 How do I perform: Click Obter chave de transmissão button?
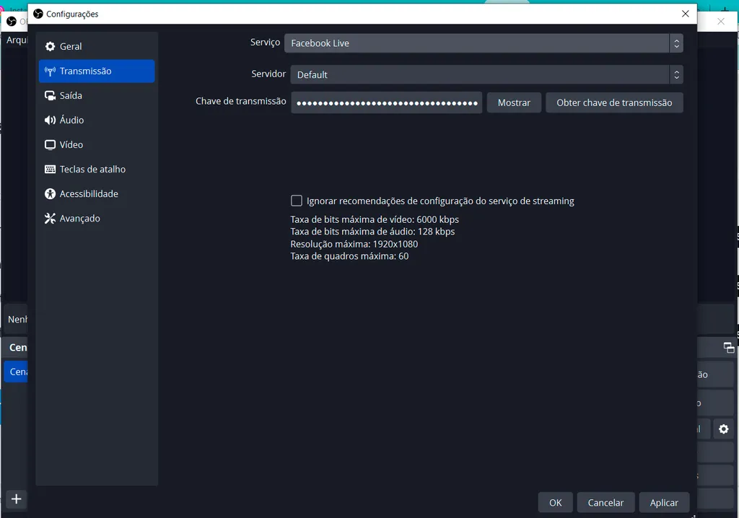click(614, 102)
